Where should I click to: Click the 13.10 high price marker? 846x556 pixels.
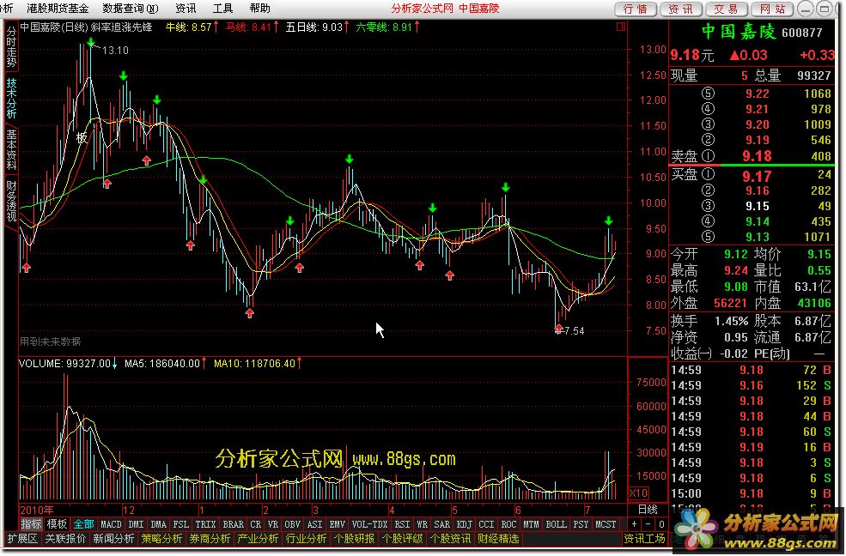[115, 51]
